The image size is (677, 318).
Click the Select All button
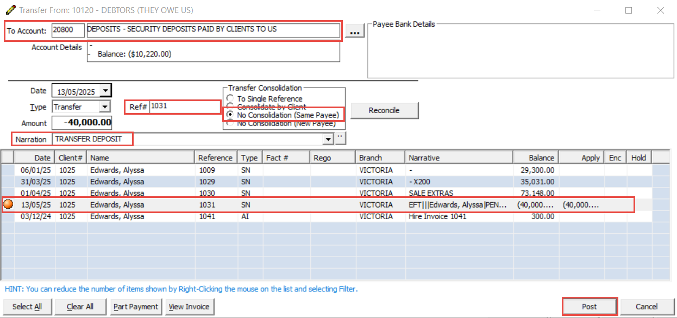click(x=27, y=307)
